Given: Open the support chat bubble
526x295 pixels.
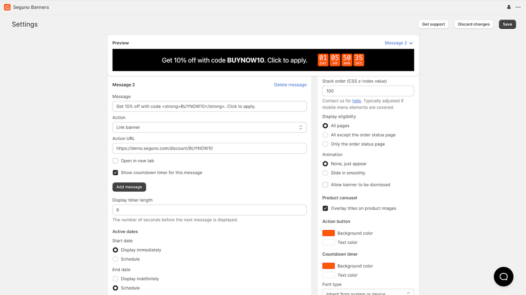Looking at the screenshot, I should point(503,277).
